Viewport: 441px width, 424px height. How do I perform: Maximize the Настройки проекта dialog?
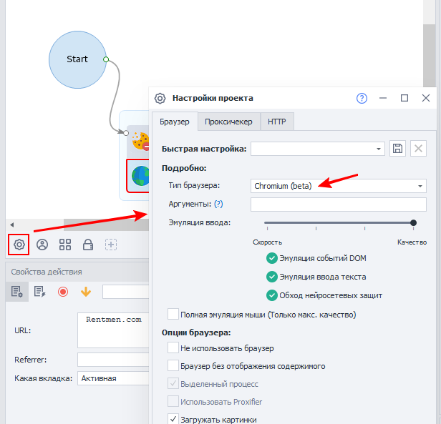[404, 98]
